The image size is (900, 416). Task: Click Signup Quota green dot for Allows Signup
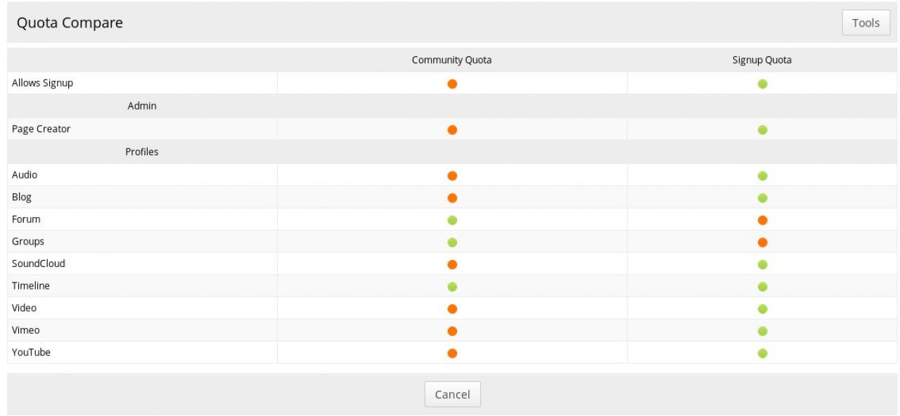click(x=762, y=84)
